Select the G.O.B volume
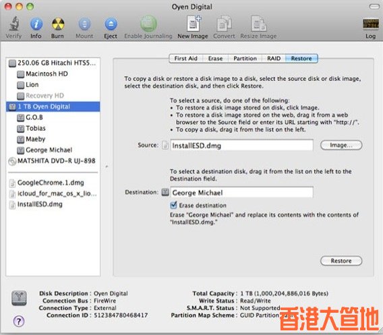This screenshot has height=335, width=383. click(x=53, y=117)
